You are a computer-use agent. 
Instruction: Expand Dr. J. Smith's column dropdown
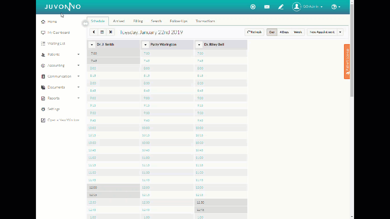pyautogui.click(x=92, y=44)
